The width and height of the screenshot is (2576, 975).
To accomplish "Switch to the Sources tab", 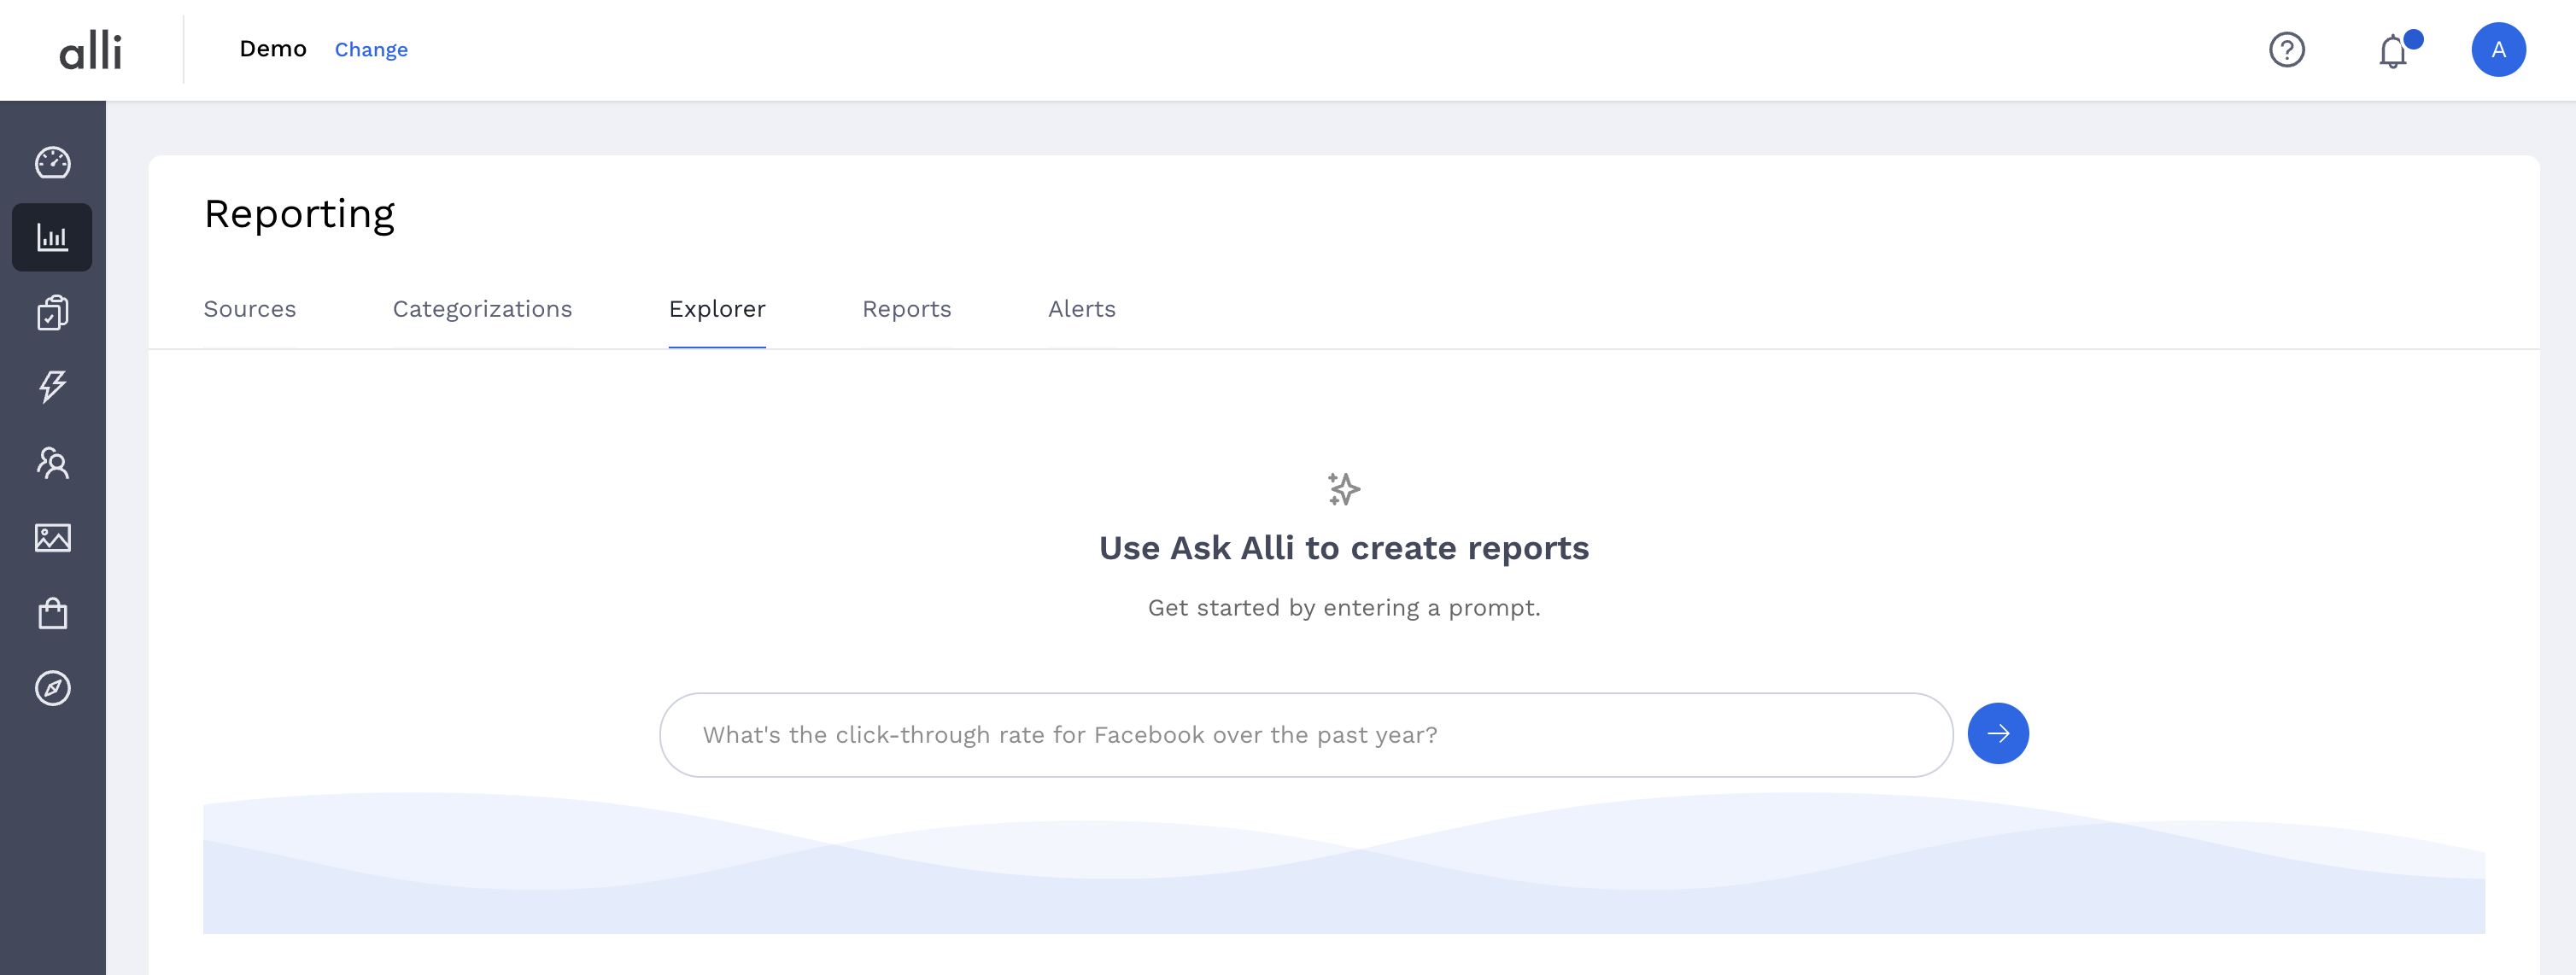I will pos(250,309).
